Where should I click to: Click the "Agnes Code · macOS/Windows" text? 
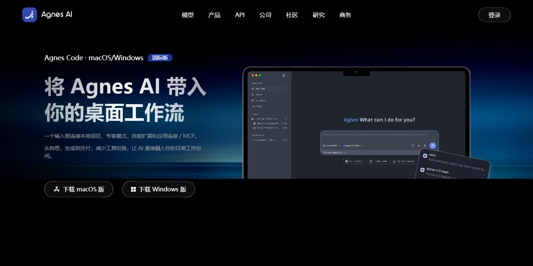(94, 58)
